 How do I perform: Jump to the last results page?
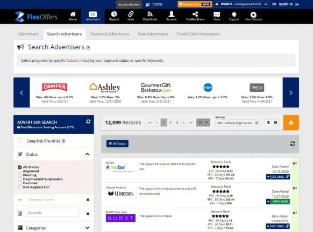(x=190, y=122)
